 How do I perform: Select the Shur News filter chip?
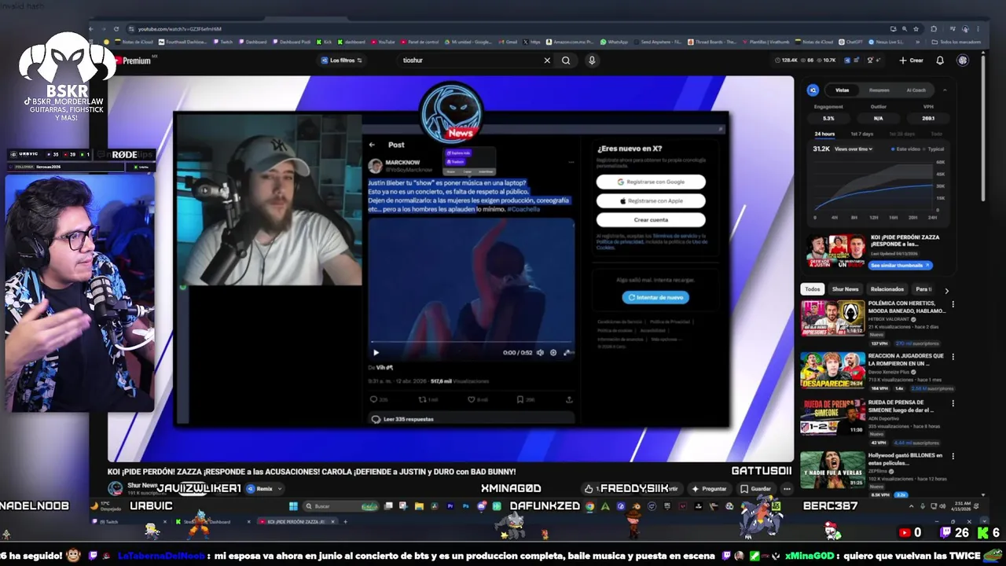tap(846, 289)
